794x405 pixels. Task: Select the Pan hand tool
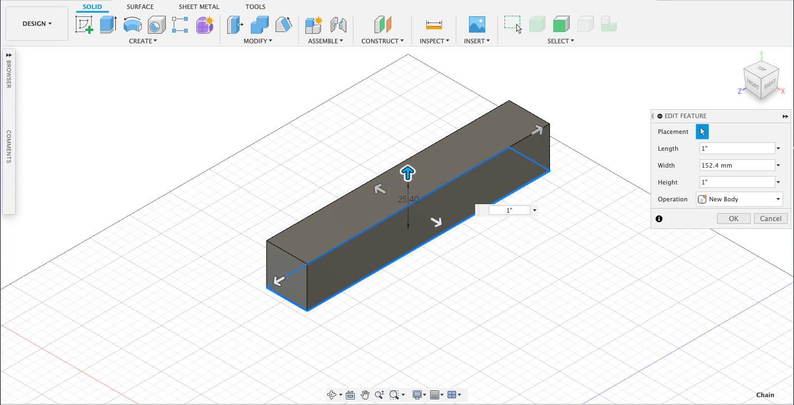coord(365,395)
